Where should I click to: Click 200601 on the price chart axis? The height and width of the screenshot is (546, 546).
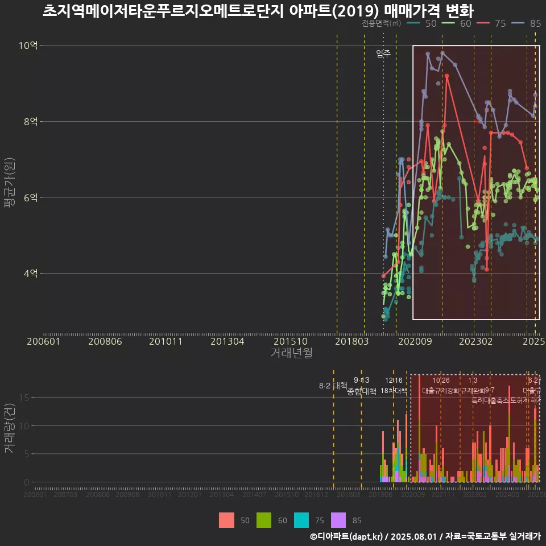(44, 341)
